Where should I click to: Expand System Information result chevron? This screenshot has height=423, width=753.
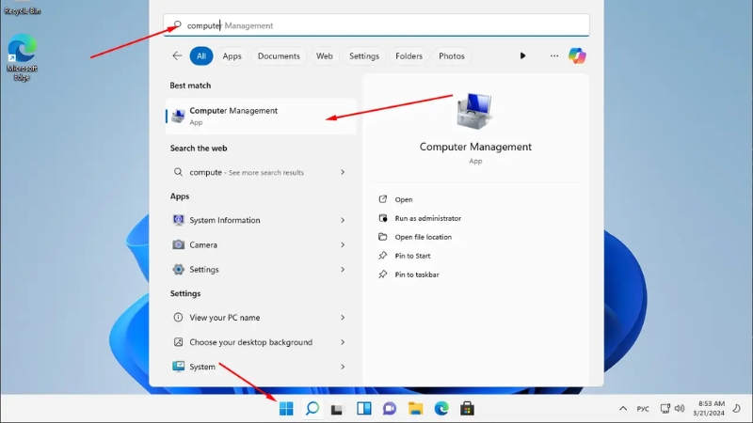click(343, 220)
